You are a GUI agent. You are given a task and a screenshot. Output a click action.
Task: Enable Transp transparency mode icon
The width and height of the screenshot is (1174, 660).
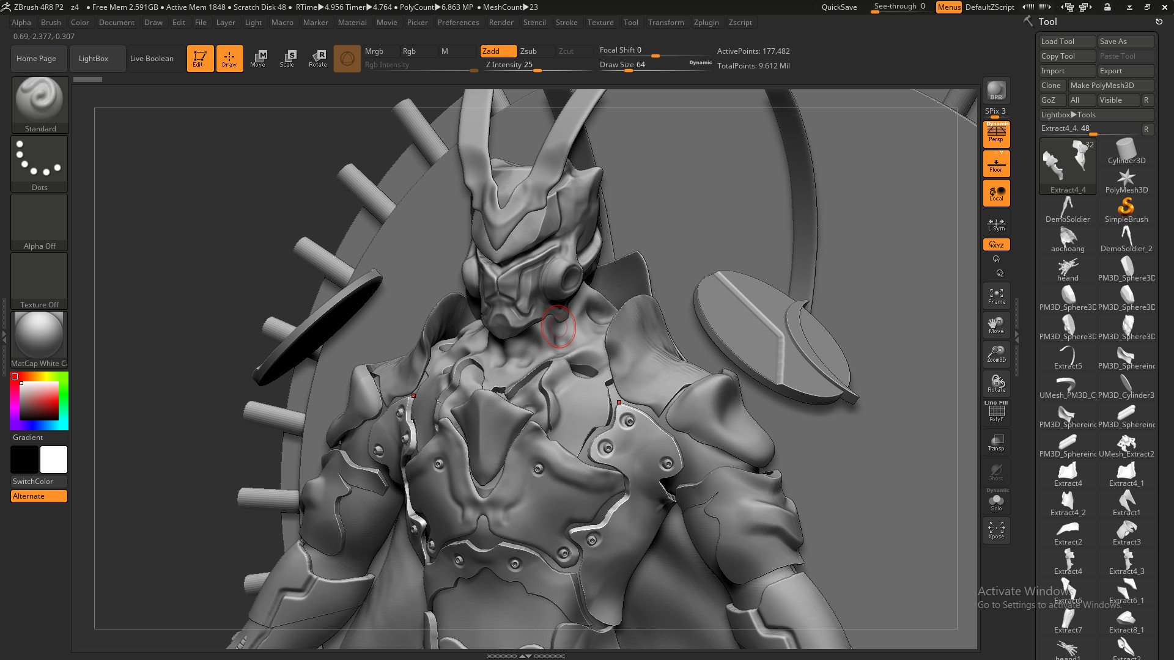[x=996, y=442]
